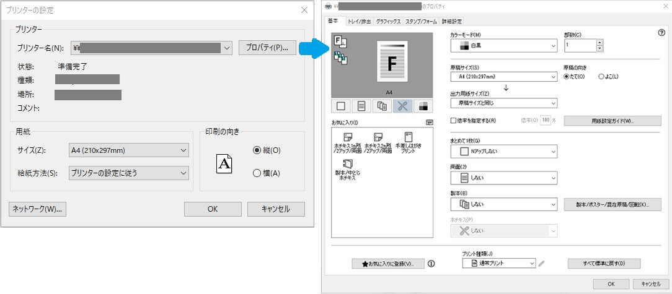Click the staple (crossed tools) preview icon
Viewport: 672px width, 294px height.
pos(402,106)
